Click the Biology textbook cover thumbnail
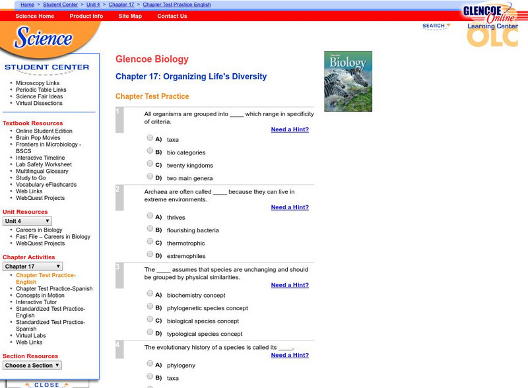This screenshot has width=528, height=388. point(348,81)
